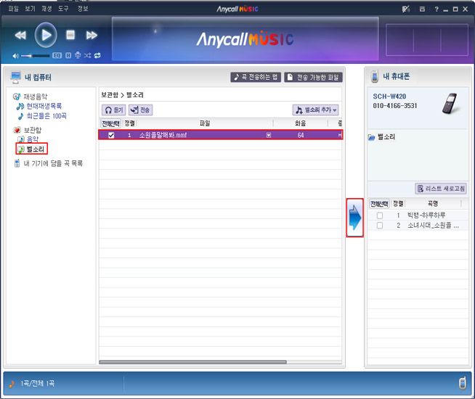Open help with the question mark icon
The width and height of the screenshot is (475, 399).
click(437, 9)
